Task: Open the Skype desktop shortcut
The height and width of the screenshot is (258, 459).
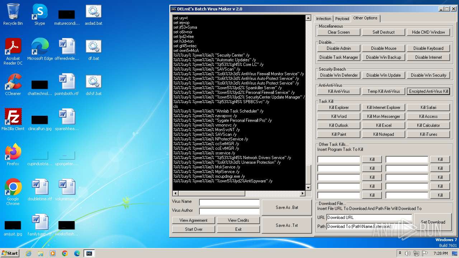Action: [40, 14]
